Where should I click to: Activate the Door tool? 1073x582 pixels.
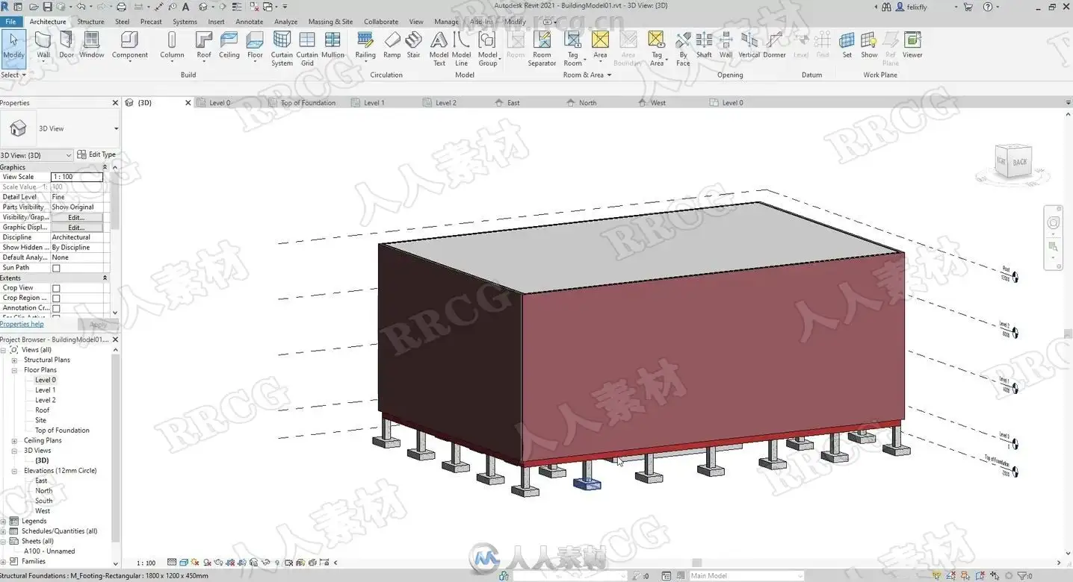coord(67,46)
